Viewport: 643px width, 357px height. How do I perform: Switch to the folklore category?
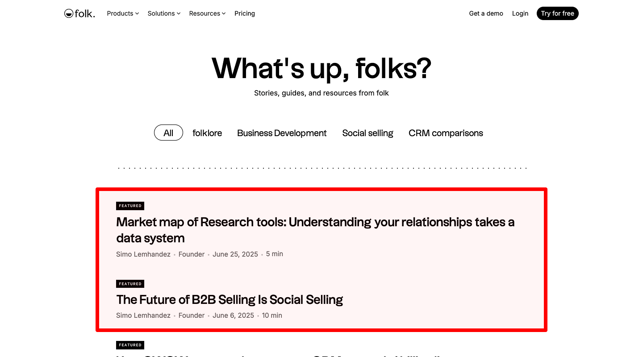click(207, 133)
